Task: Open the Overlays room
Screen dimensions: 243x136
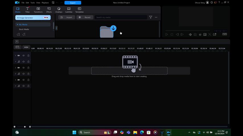Action: 59,10
